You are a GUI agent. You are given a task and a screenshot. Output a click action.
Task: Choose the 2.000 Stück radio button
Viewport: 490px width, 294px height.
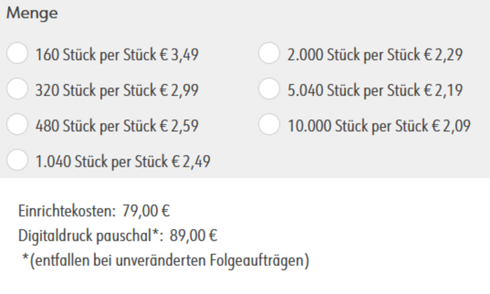tap(269, 53)
